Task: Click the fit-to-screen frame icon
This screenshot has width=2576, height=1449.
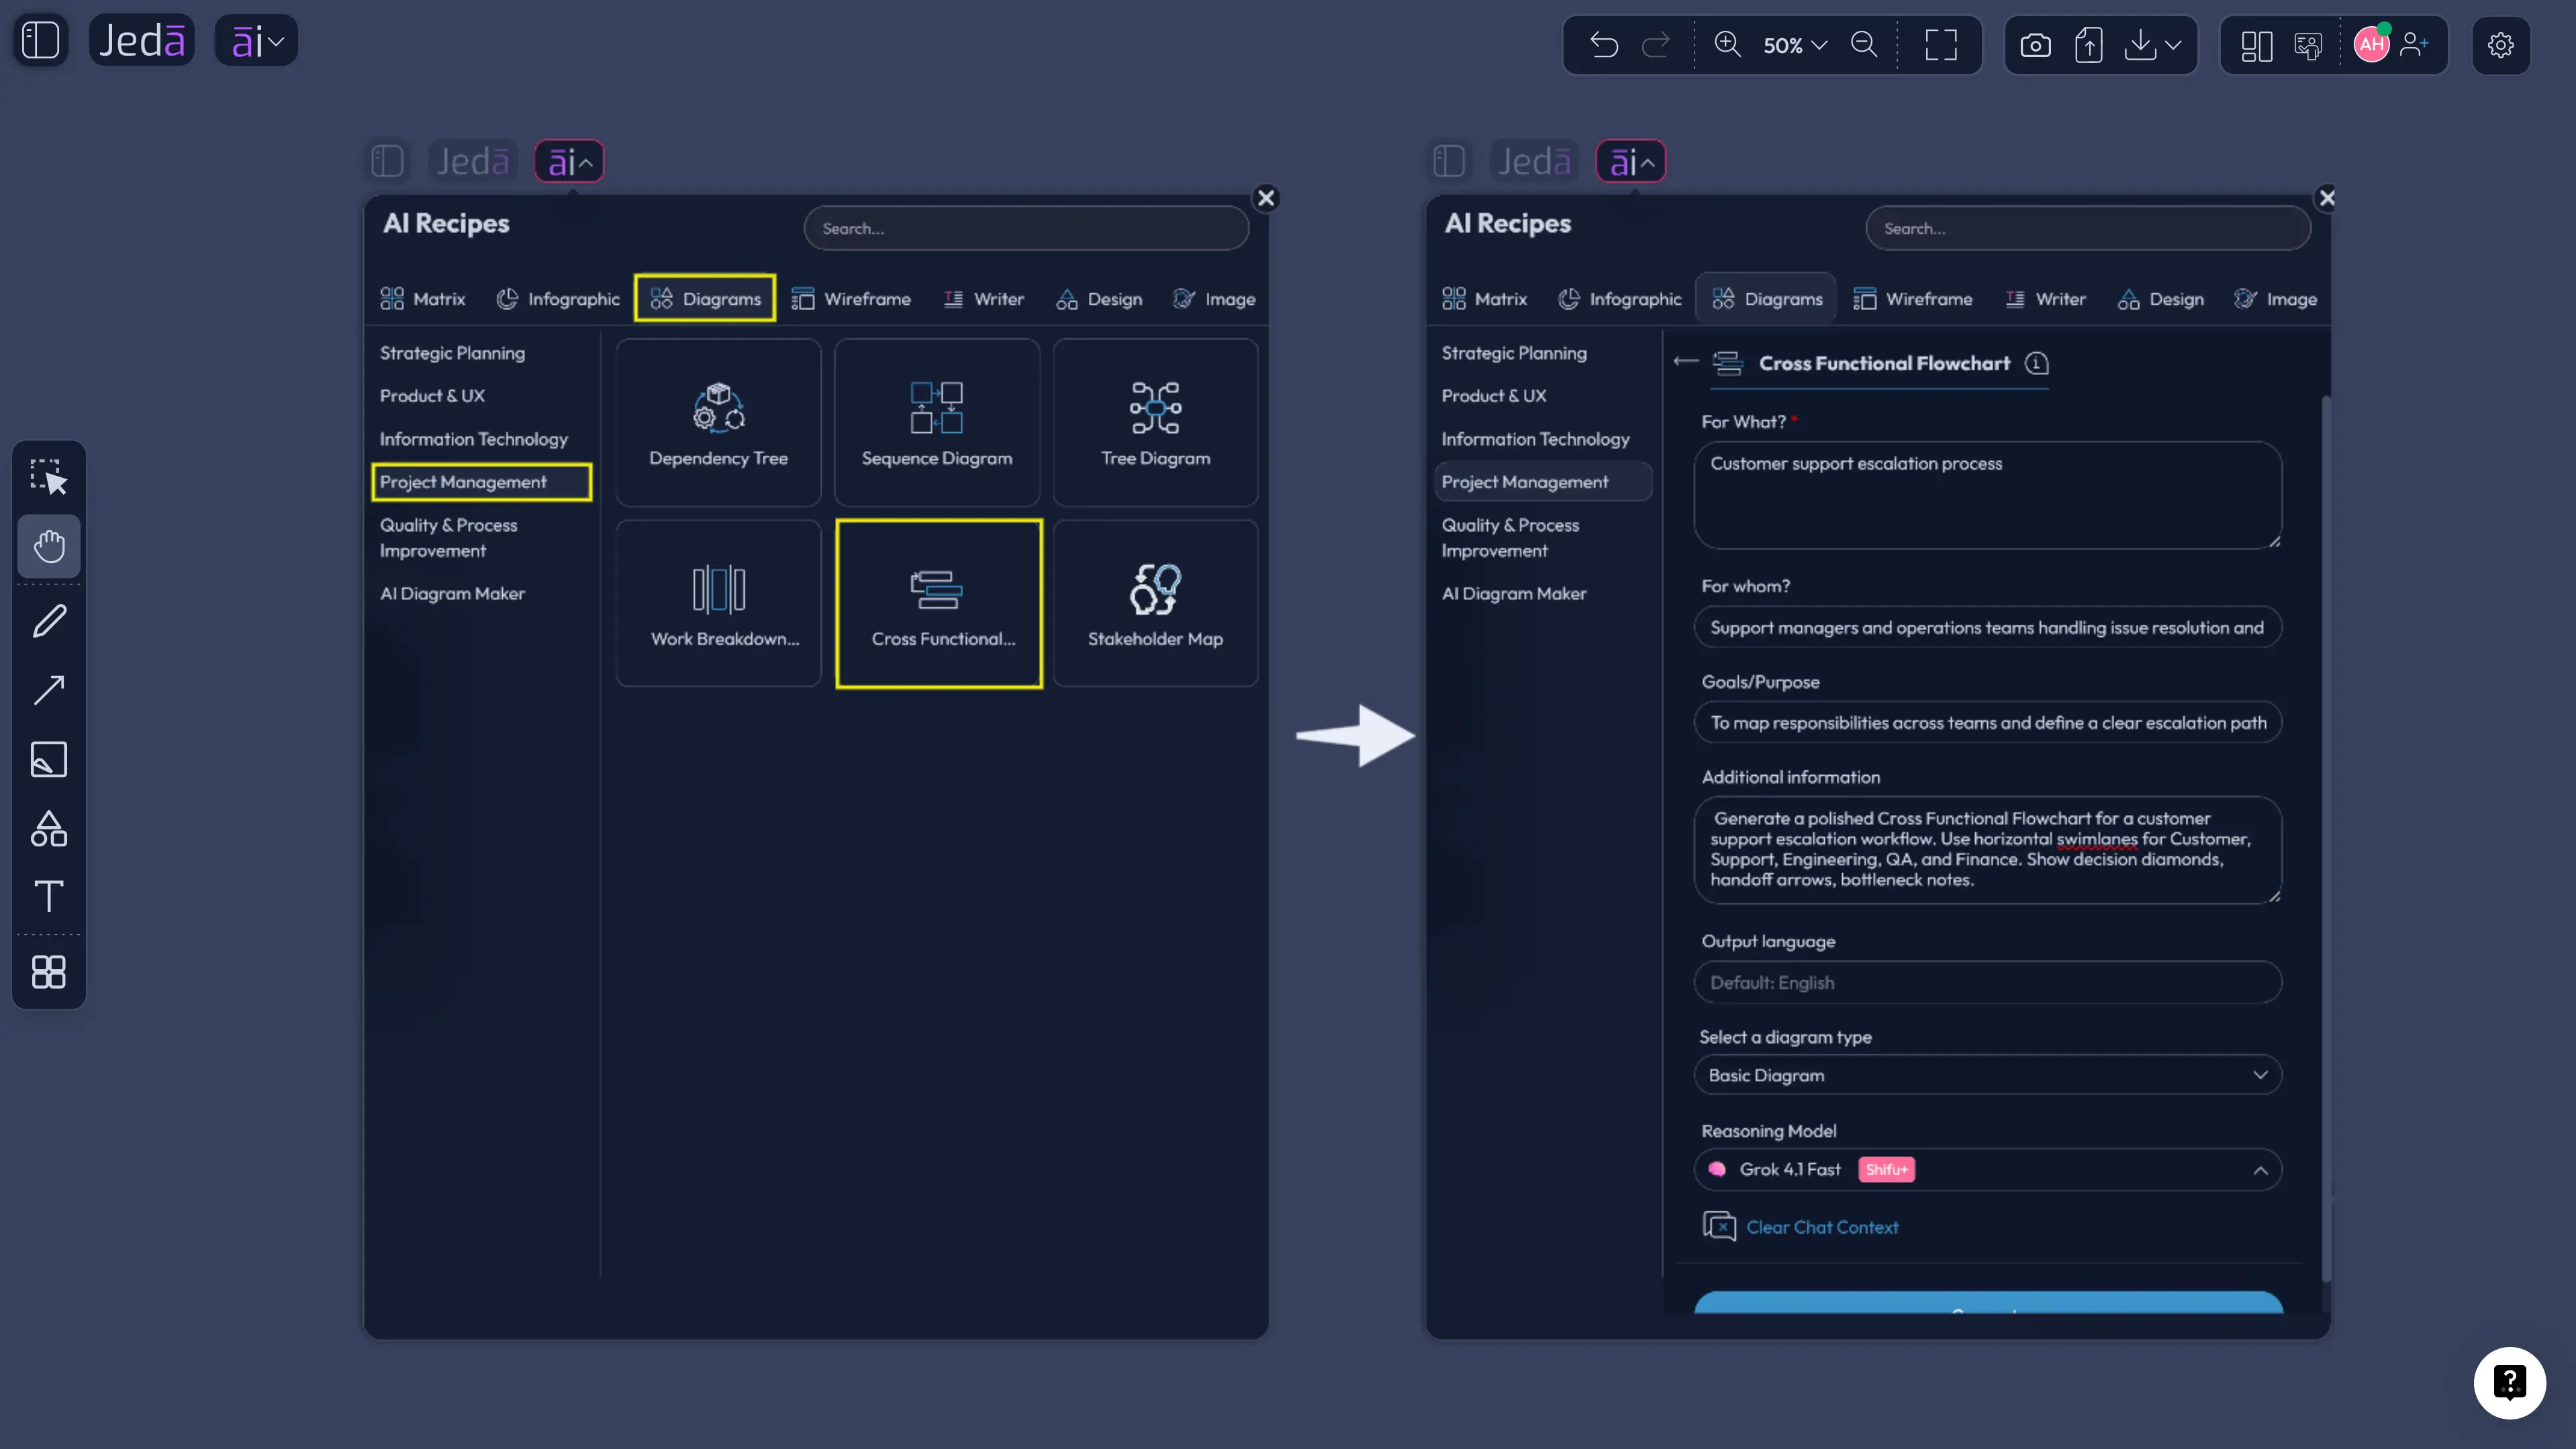Action: click(x=1941, y=45)
